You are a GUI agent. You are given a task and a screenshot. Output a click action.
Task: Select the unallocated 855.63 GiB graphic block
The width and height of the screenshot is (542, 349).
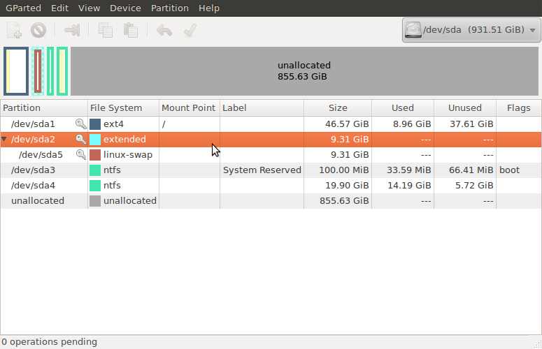click(304, 71)
